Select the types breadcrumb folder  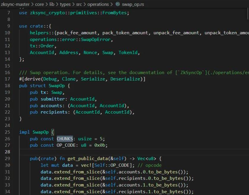[66, 4]
